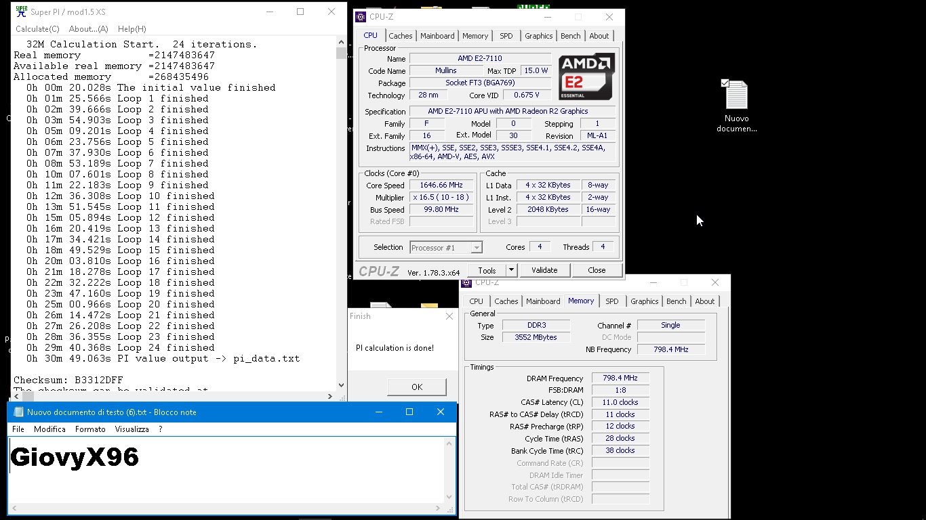Viewport: 926px width, 520px height.
Task: Switch to Caches tab in lower CPU-Z window
Action: tap(506, 301)
